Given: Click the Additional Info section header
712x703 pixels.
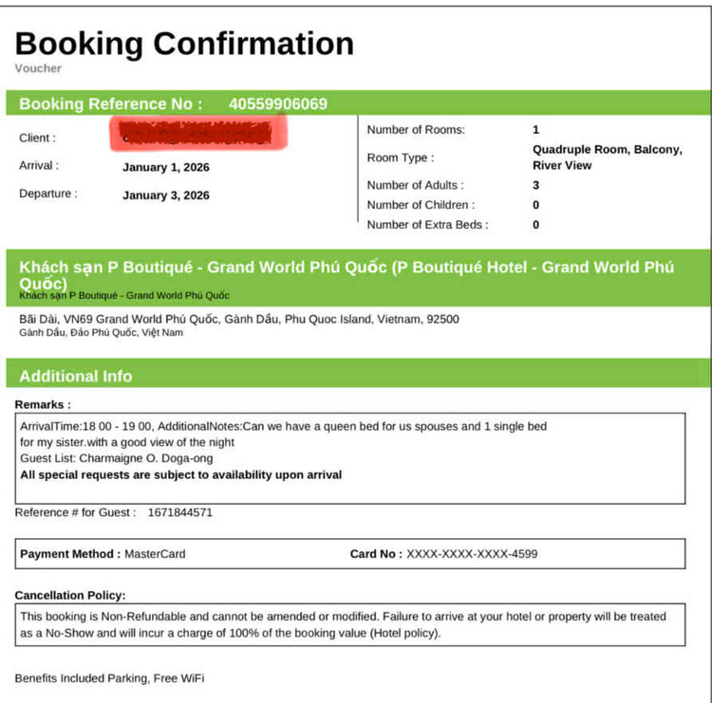Looking at the screenshot, I should pos(76,376).
